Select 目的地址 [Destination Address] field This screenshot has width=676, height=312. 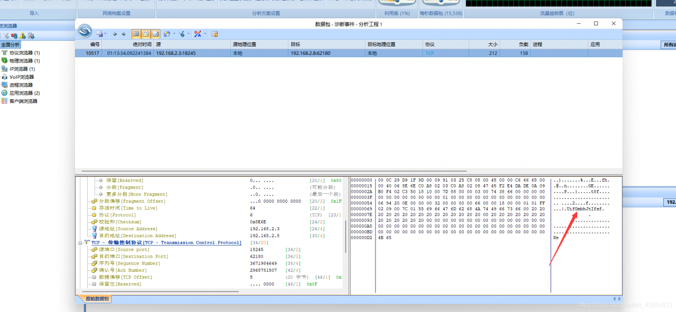[x=137, y=235]
